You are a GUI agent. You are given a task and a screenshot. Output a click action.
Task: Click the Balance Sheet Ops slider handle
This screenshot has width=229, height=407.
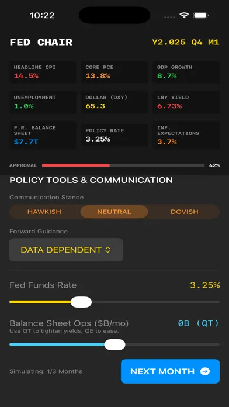114,344
